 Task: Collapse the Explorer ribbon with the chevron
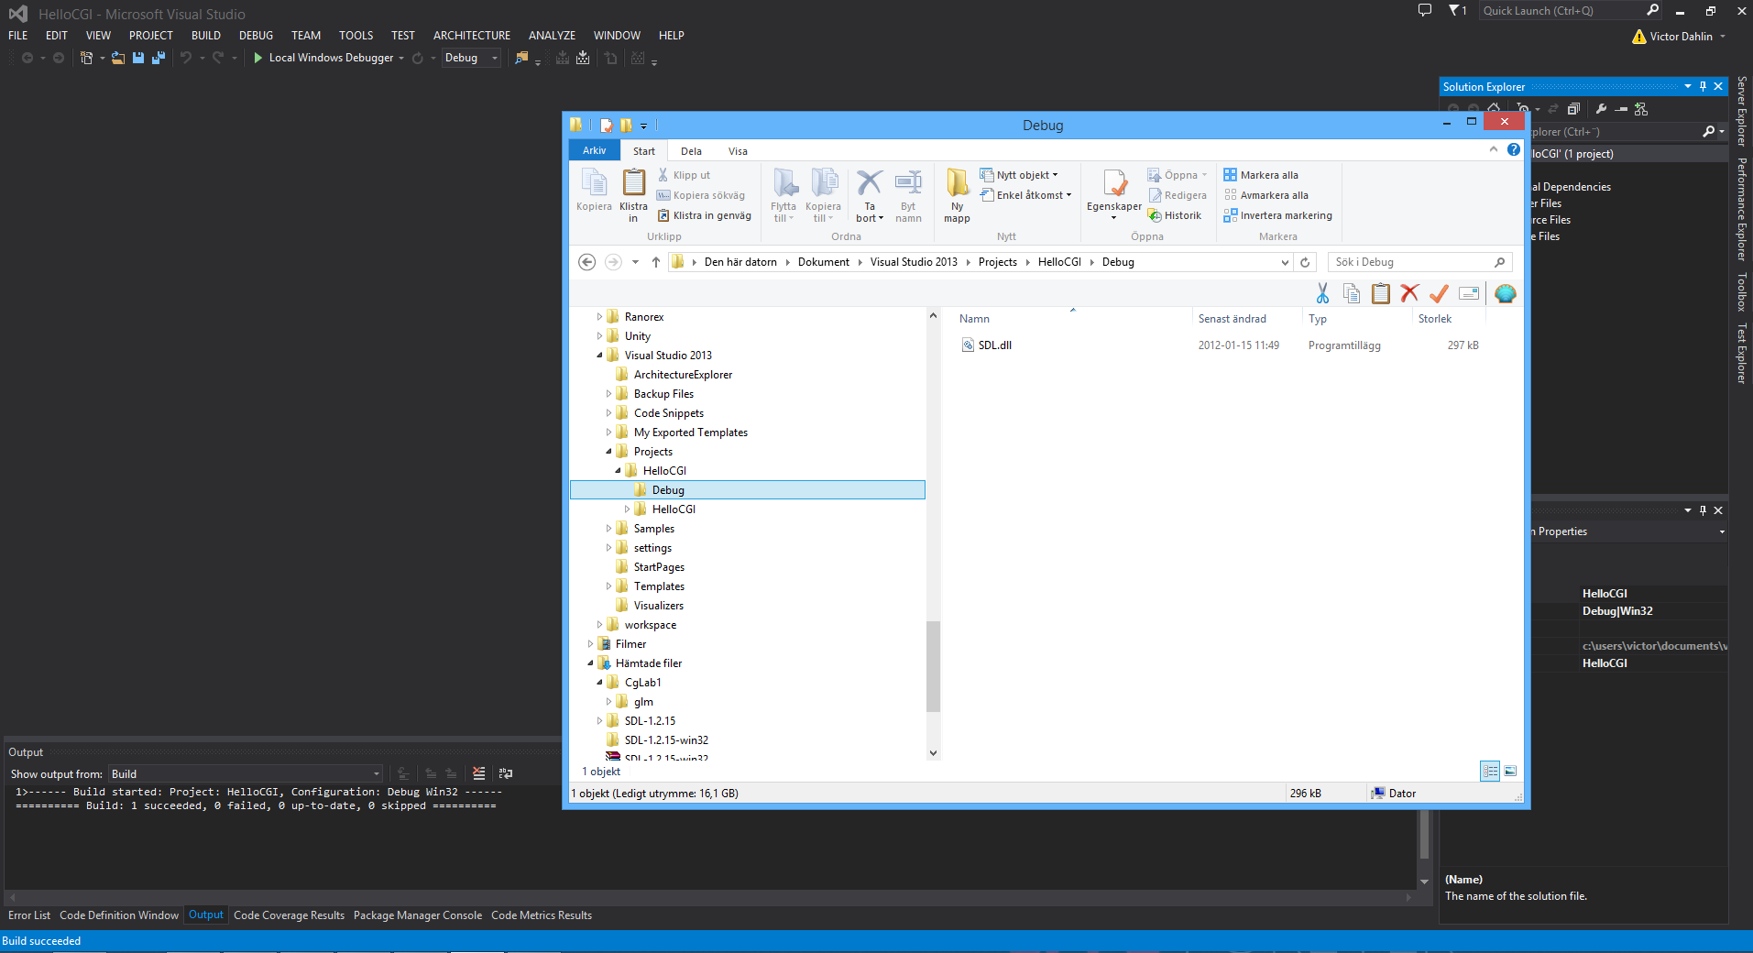[1494, 149]
